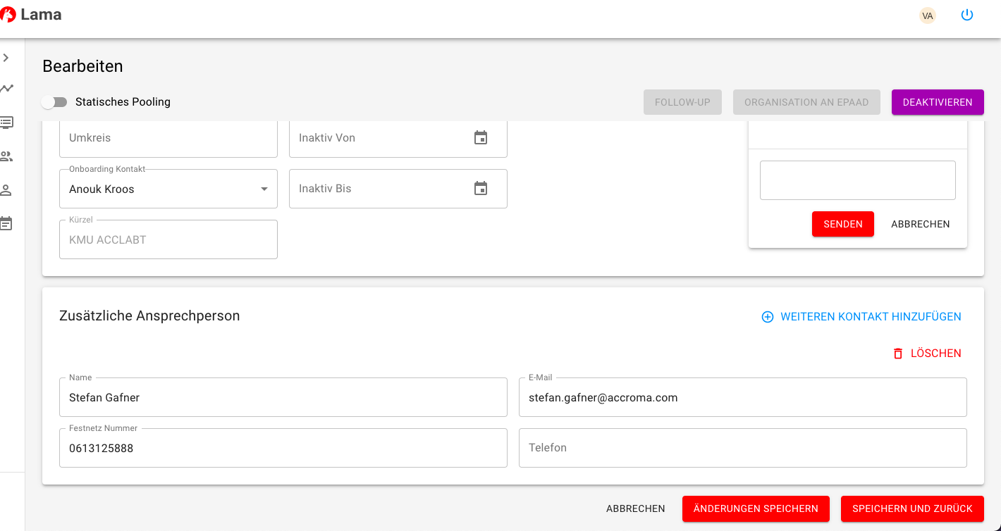
Task: Open the Inaktiv Von calendar picker icon
Action: click(x=481, y=138)
